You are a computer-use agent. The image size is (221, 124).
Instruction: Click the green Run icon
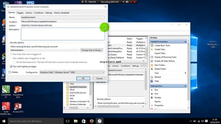[x=152, y=90]
